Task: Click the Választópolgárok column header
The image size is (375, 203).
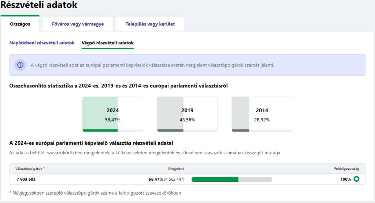Action: [30, 169]
